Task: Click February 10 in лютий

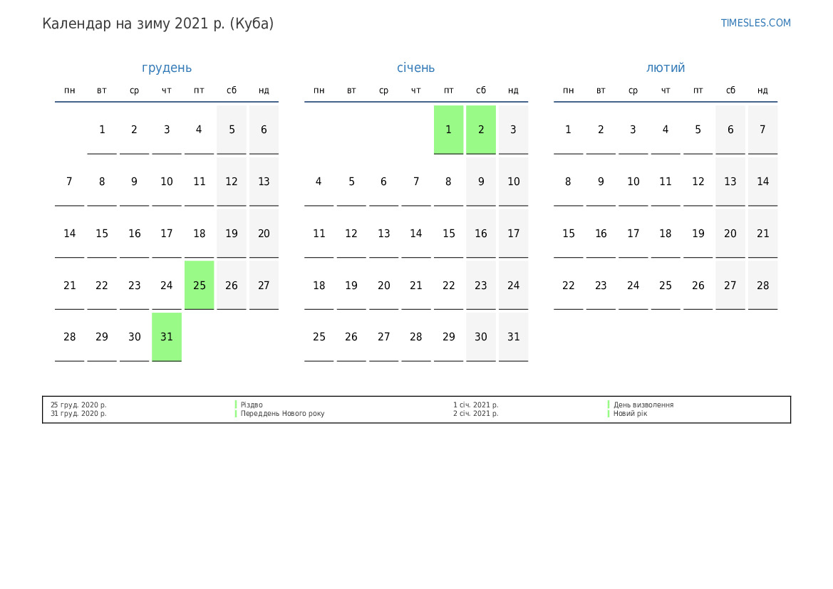Action: (x=633, y=182)
